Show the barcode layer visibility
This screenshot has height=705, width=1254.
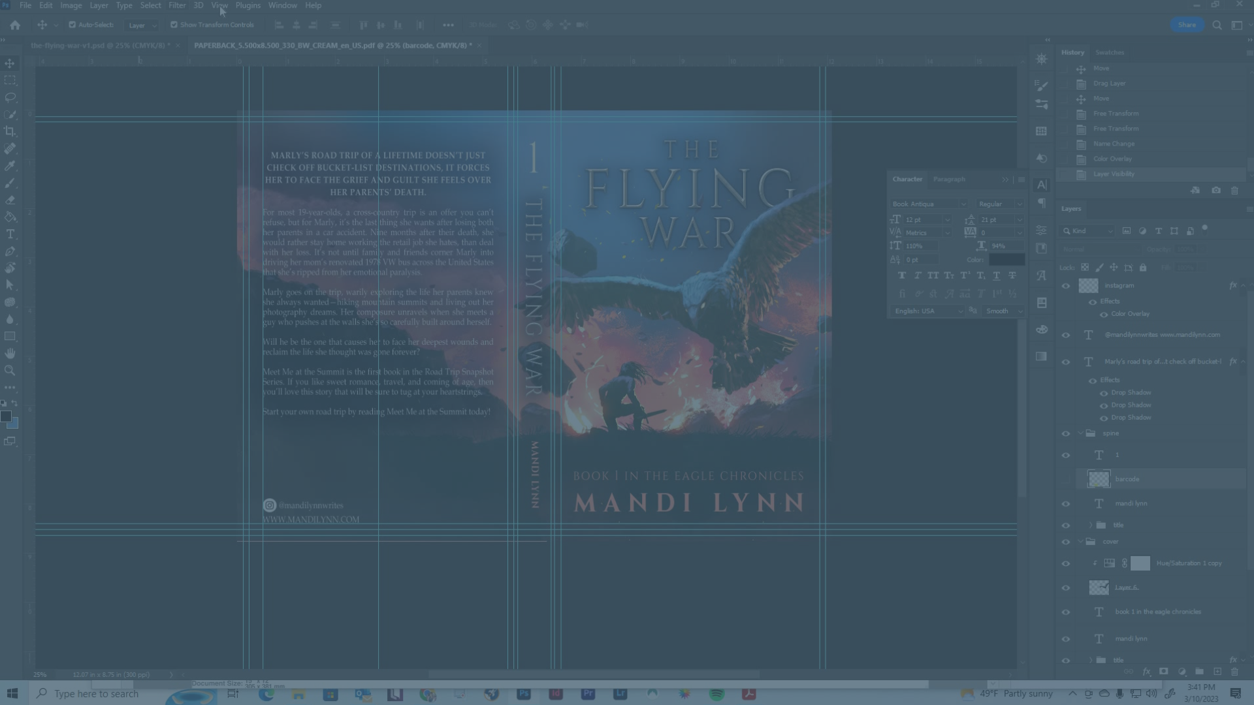pyautogui.click(x=1066, y=479)
